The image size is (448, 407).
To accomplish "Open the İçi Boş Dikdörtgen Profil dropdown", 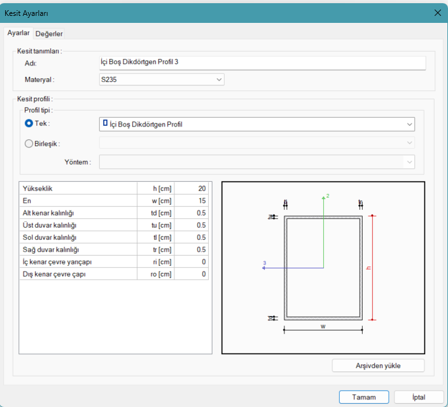I will [257, 124].
